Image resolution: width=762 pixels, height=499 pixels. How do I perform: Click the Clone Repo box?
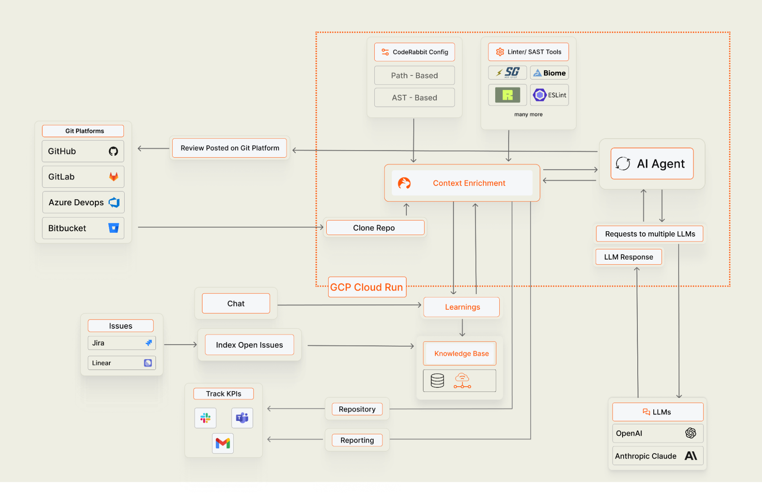pyautogui.click(x=375, y=228)
